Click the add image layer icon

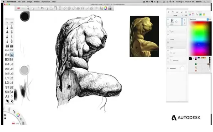pos(177,12)
